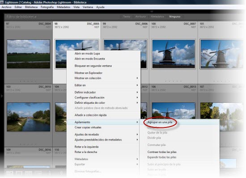Image resolution: width=246 pixels, height=178 pixels.
Task: Select the Atributo filter tab
Action: (x=140, y=17)
